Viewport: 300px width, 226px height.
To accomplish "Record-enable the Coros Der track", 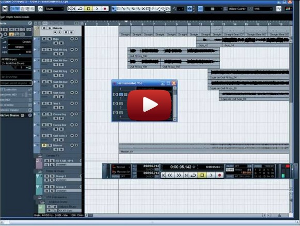I will [x=72, y=125].
